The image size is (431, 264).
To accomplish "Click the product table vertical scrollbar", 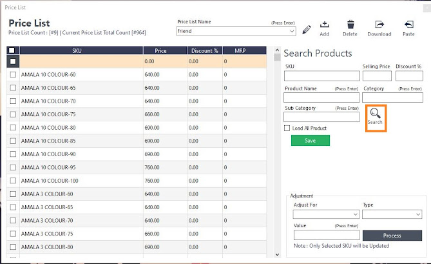I will 278,155.
